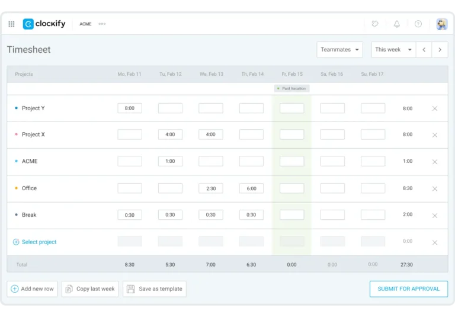Open the apps grid menu icon
Viewport: 455px width, 317px height.
pos(11,24)
